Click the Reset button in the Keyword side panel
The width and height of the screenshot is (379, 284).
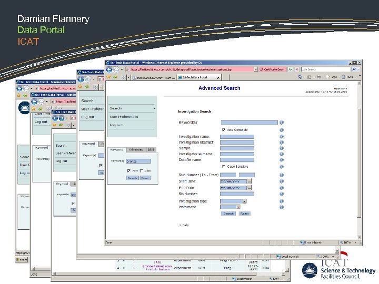pyautogui.click(x=145, y=178)
